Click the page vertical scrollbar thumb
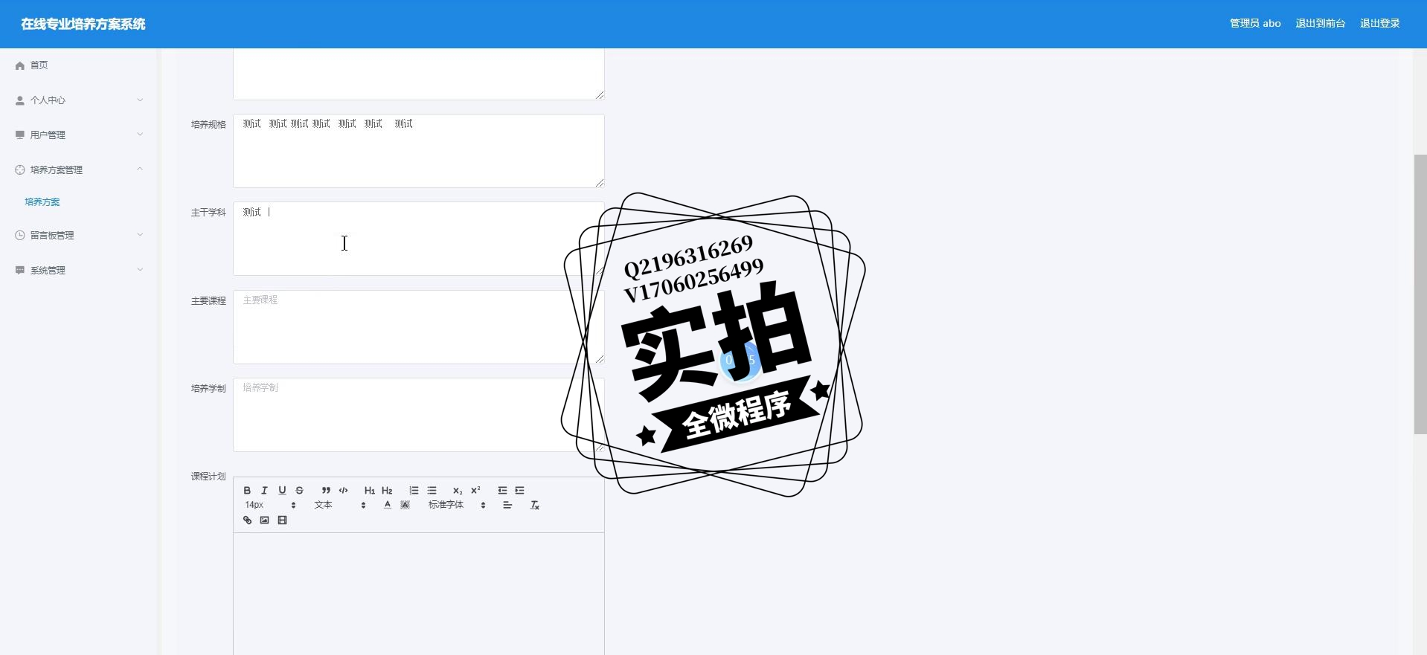Image resolution: width=1427 pixels, height=655 pixels. pyautogui.click(x=1420, y=294)
